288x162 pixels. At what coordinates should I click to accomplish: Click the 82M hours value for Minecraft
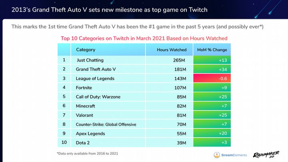pyautogui.click(x=182, y=106)
